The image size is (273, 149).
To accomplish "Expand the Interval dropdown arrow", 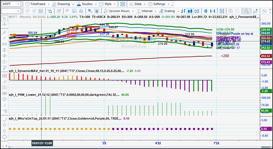I will coord(156,11).
